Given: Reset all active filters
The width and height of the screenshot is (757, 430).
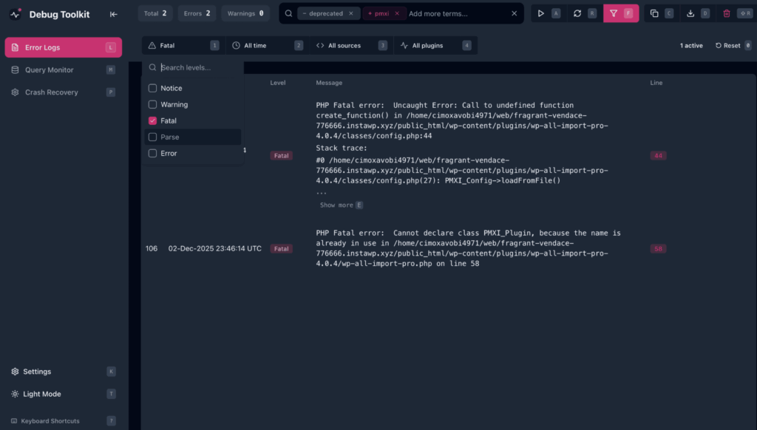Looking at the screenshot, I should pyautogui.click(x=731, y=45).
